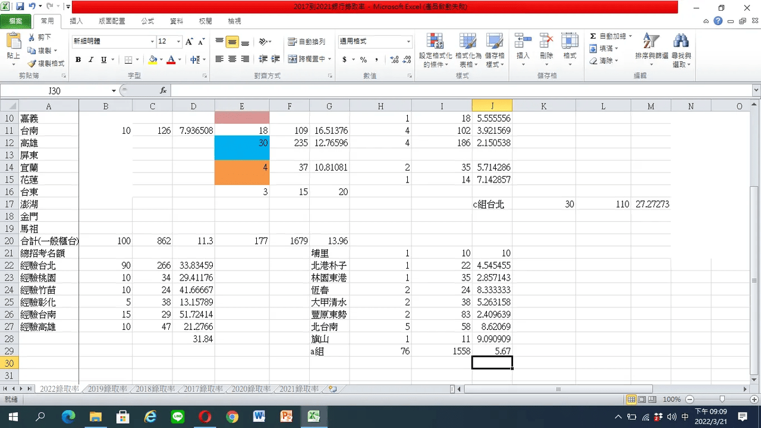This screenshot has width=761, height=428.
Task: Open Word from the Windows taskbar
Action: (259, 416)
